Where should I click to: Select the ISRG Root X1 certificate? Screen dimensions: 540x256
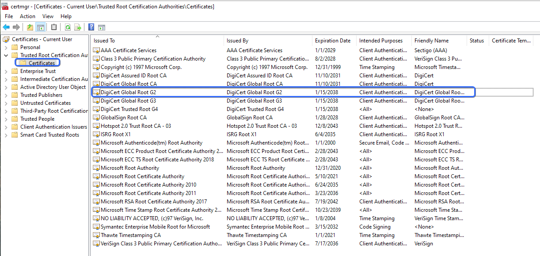tap(115, 134)
